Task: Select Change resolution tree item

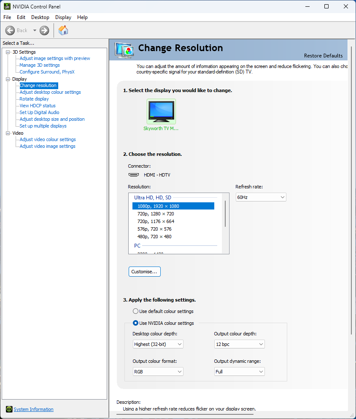Action: [38, 85]
